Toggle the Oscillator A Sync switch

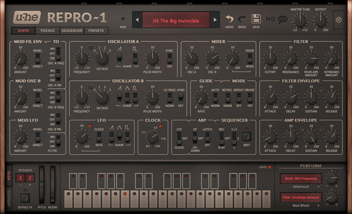[170, 58]
